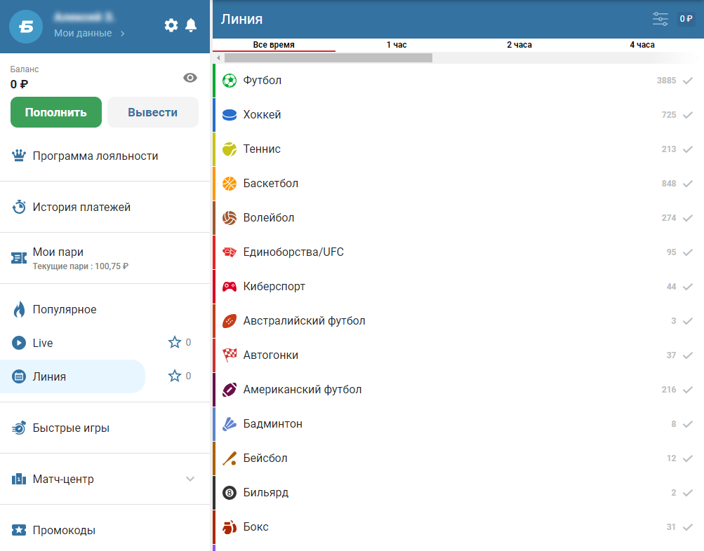Image resolution: width=704 pixels, height=551 pixels.
Task: Toggle Live favorites star
Action: pos(175,342)
